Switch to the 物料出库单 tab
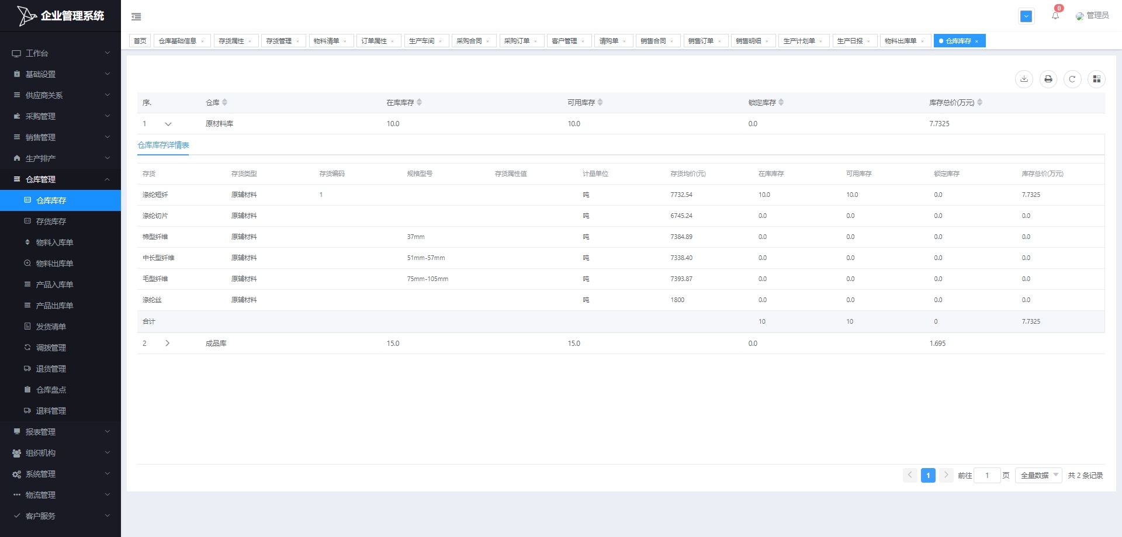This screenshot has width=1122, height=537. pos(900,41)
